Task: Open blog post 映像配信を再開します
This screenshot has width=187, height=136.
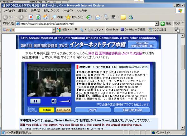Action: [x=93, y=78]
